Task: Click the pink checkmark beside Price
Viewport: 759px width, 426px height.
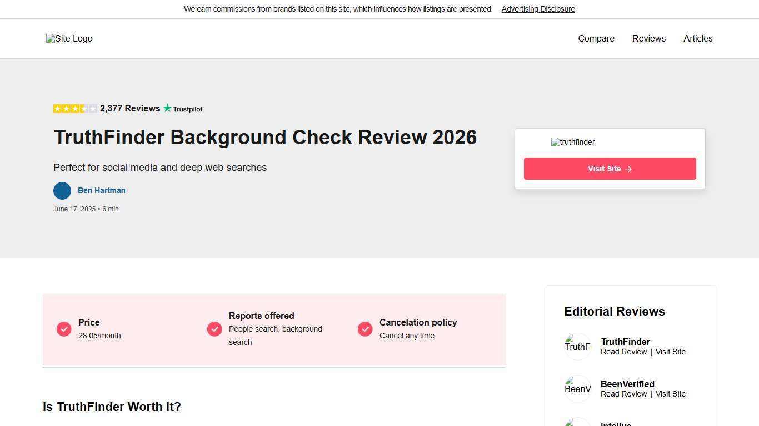Action: pos(63,329)
